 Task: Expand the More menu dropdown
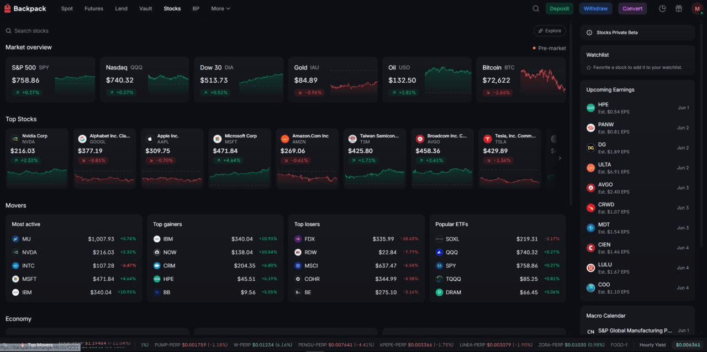(x=220, y=8)
